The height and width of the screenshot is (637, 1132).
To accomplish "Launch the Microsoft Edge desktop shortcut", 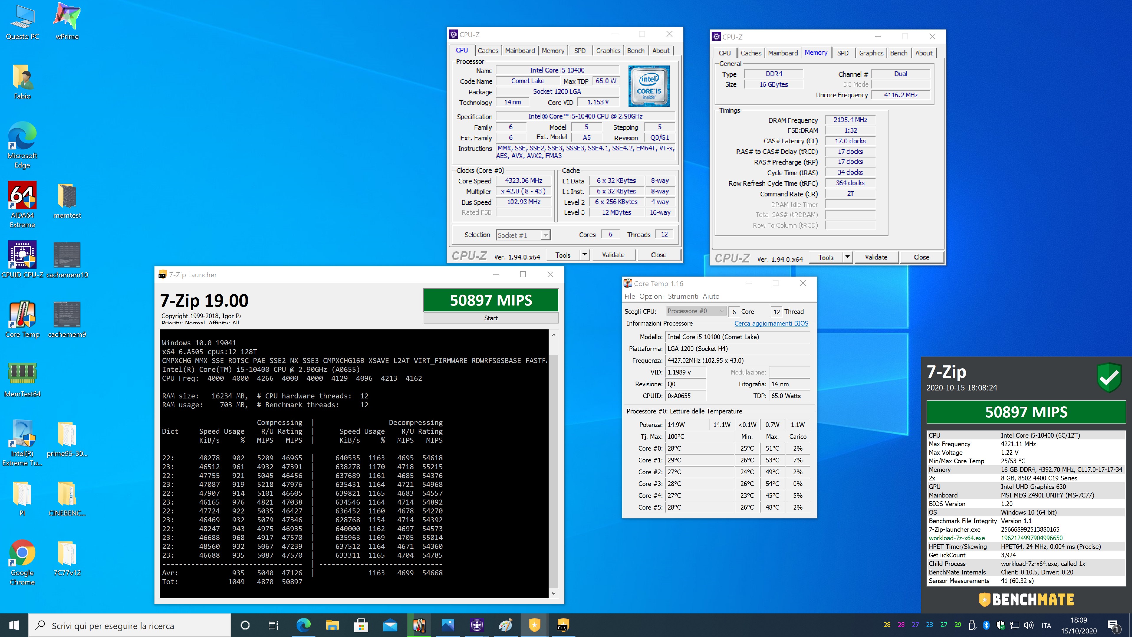I will click(x=22, y=145).
